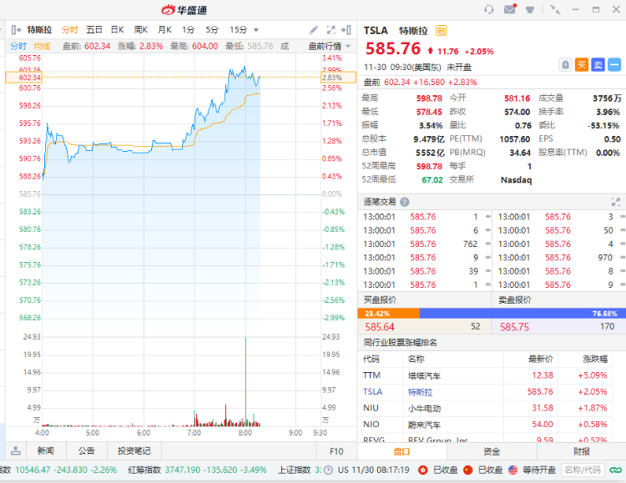Screen dimensions: 626x483
Task: Click the 名称/代码 search field
Action: coord(583,470)
